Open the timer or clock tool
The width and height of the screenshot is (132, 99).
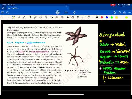[89, 17]
